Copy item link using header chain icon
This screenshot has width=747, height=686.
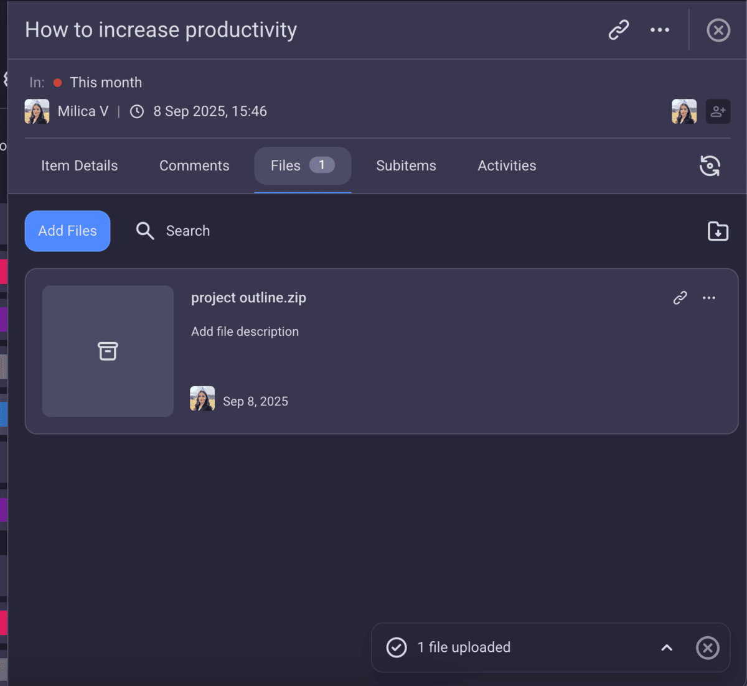click(x=618, y=30)
